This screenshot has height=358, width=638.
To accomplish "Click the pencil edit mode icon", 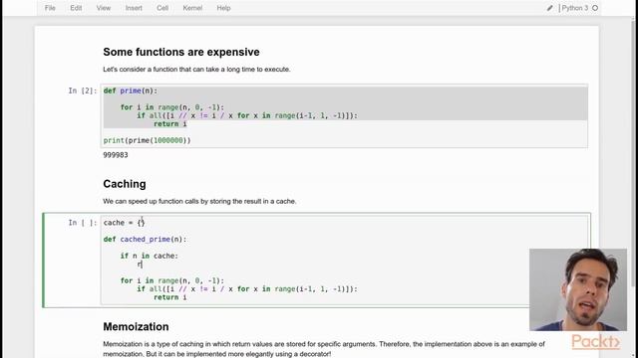I will click(x=549, y=8).
